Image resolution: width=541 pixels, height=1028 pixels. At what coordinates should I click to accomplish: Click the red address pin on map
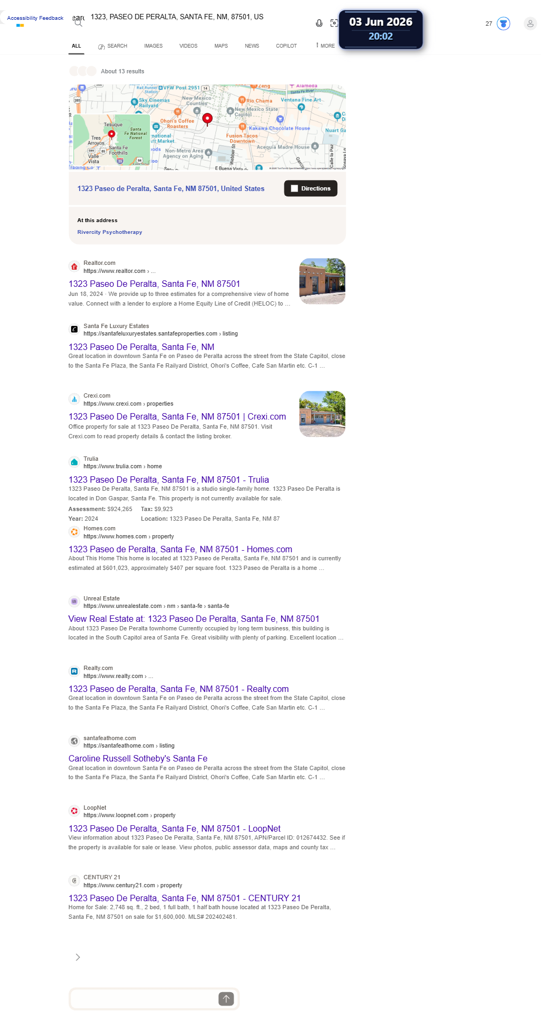[x=207, y=119]
